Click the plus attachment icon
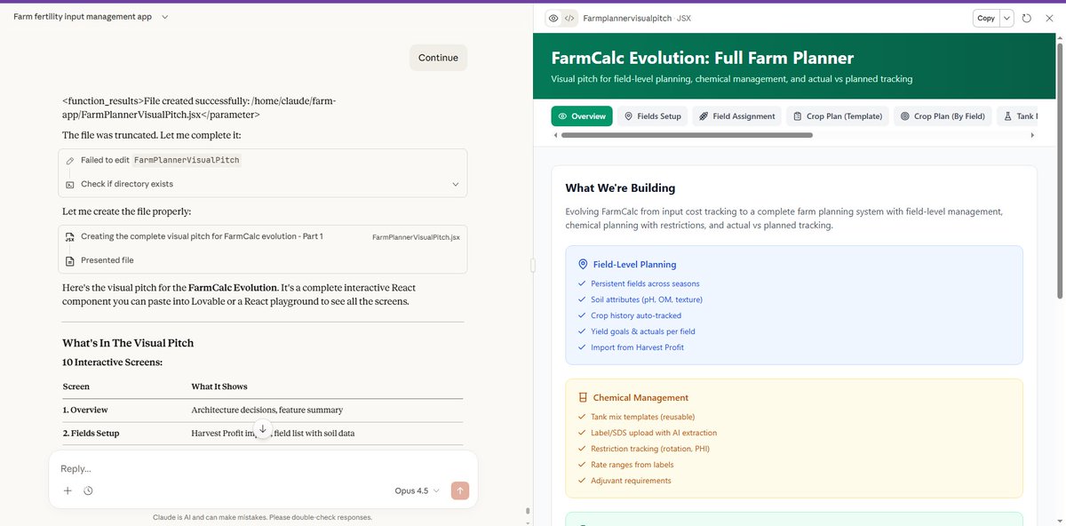 [68, 490]
